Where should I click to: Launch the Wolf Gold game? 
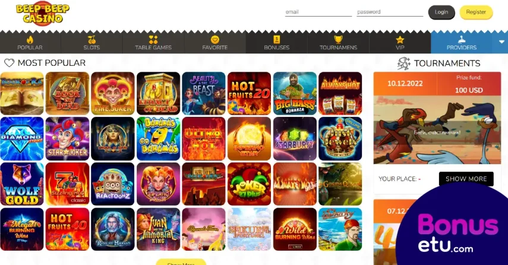(22, 184)
